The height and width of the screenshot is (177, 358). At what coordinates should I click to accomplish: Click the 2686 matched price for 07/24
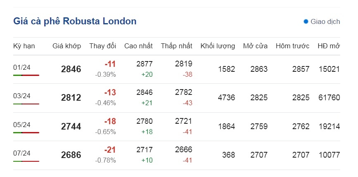71,155
